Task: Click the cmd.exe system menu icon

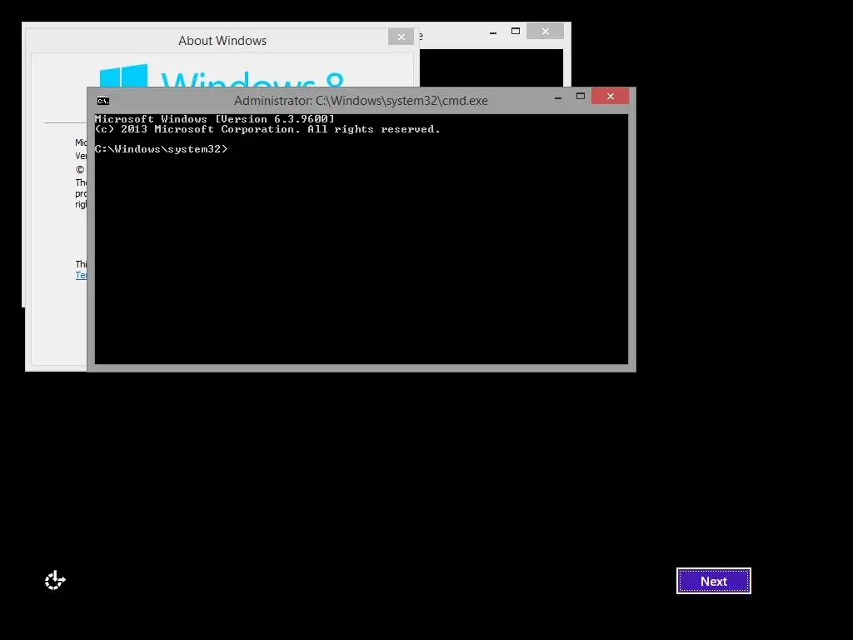Action: (x=102, y=101)
